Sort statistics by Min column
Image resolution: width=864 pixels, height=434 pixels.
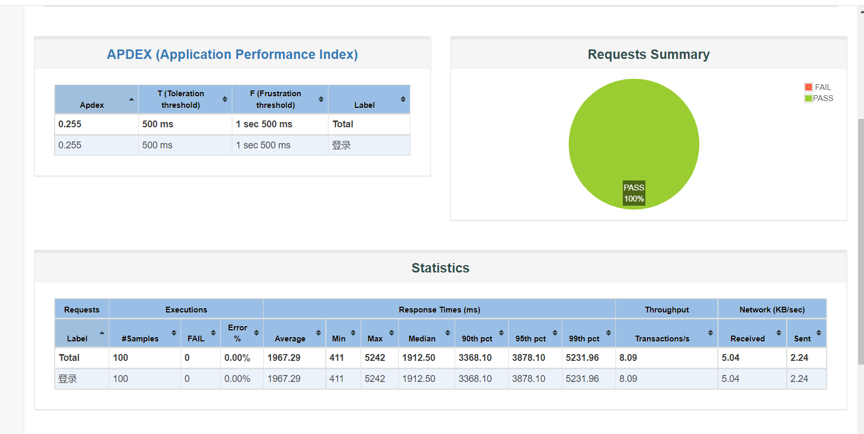point(343,333)
